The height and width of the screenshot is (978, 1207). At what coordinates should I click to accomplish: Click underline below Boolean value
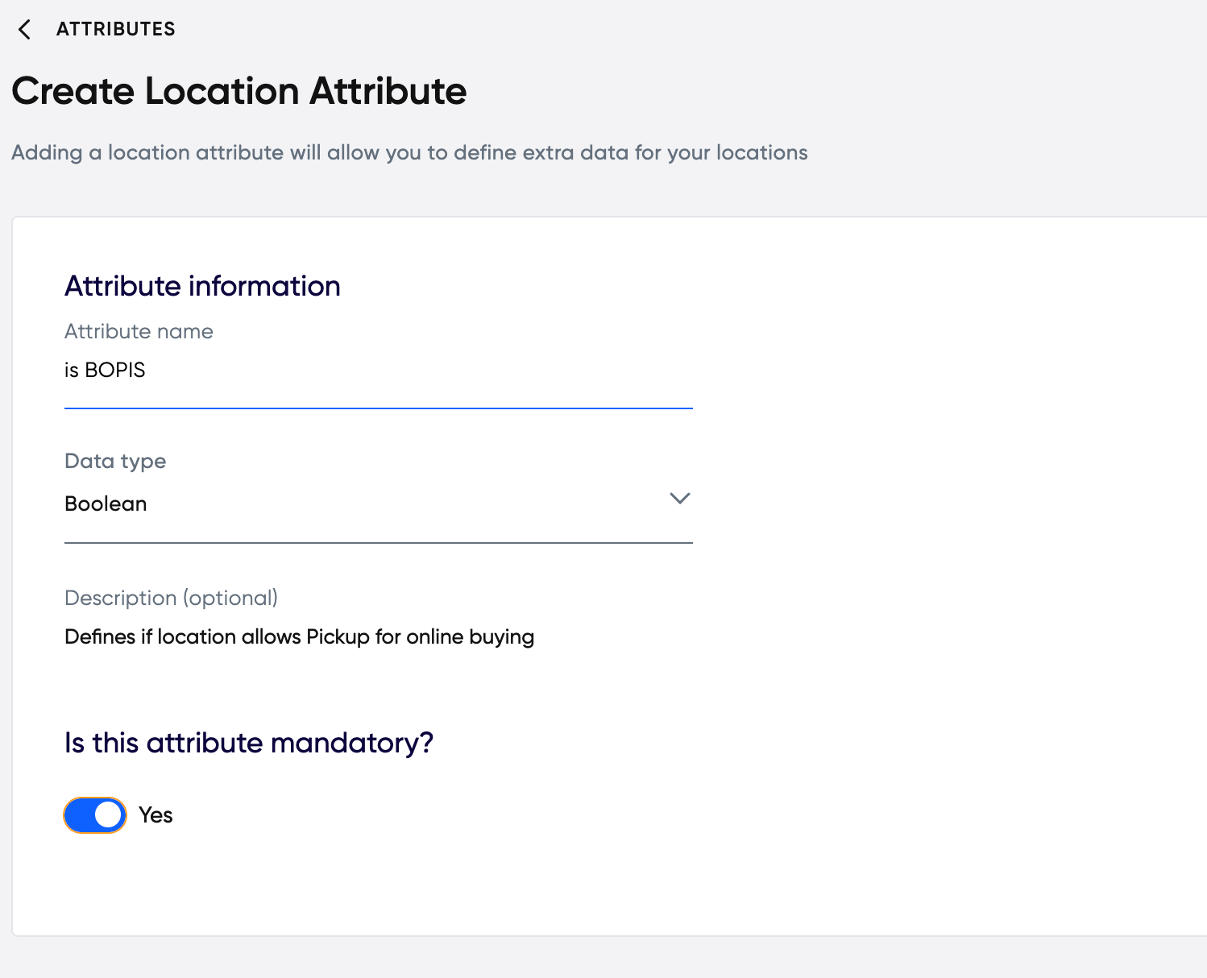click(378, 543)
